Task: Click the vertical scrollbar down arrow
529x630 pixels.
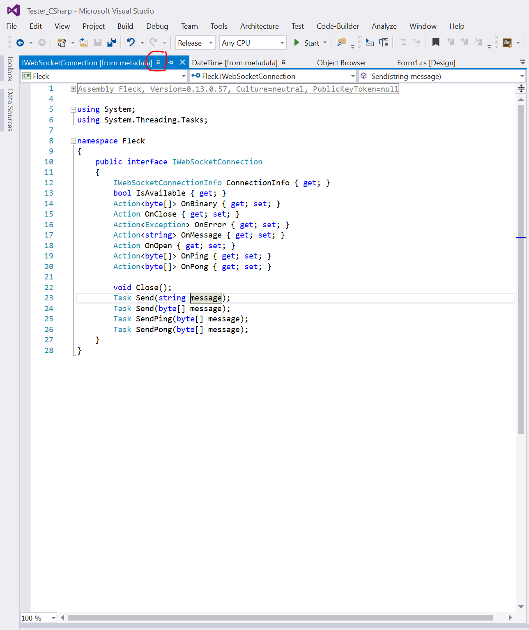Action: coord(521,607)
